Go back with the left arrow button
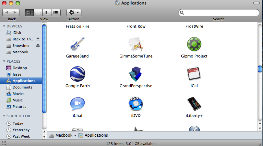263x146 pixels. 6,13
